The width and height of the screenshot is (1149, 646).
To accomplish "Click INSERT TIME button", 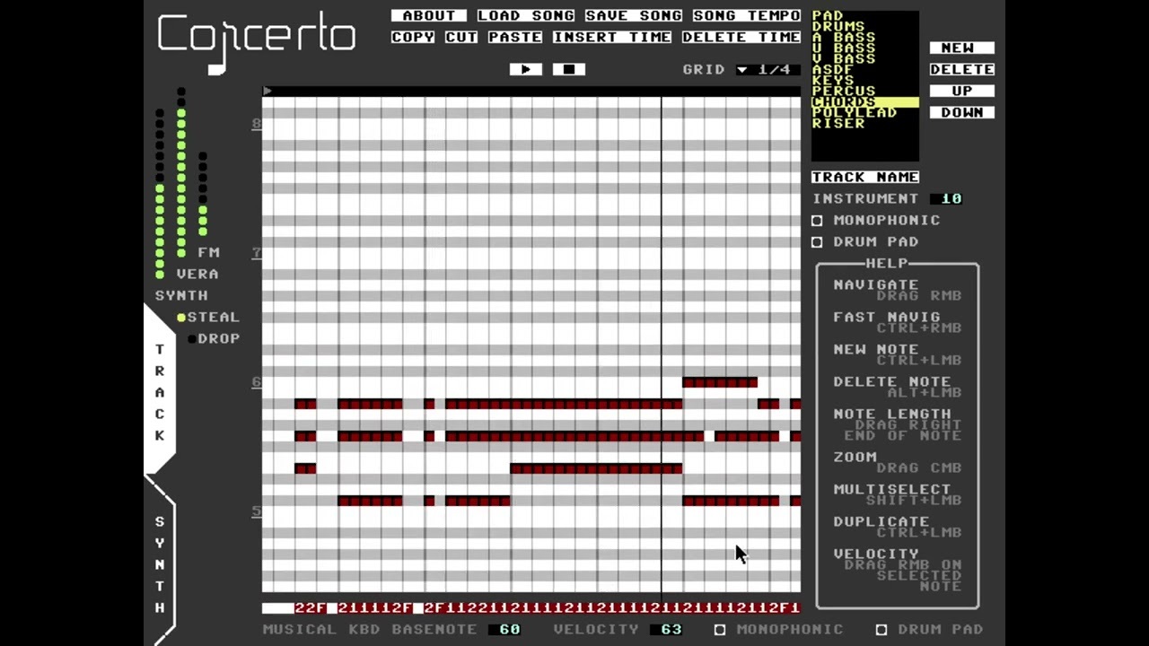I will (x=612, y=37).
